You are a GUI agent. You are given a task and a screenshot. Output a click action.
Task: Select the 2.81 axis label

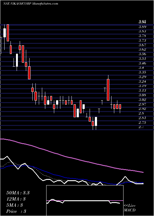[142, 118]
